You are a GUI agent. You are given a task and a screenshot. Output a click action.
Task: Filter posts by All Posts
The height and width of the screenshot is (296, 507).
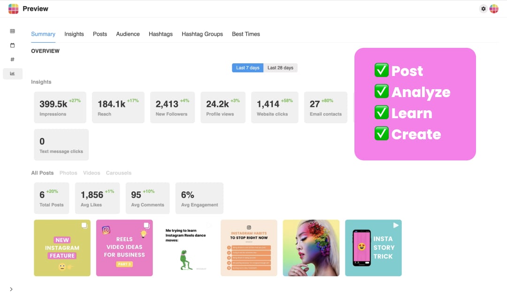(x=42, y=173)
